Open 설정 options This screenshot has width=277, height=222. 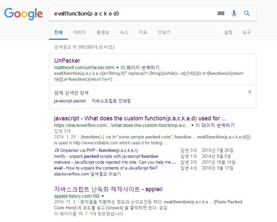click(228, 33)
